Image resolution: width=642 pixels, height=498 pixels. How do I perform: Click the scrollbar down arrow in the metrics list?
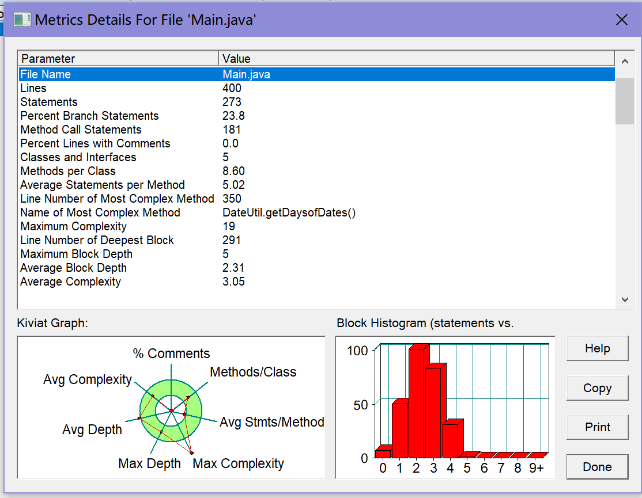[625, 299]
